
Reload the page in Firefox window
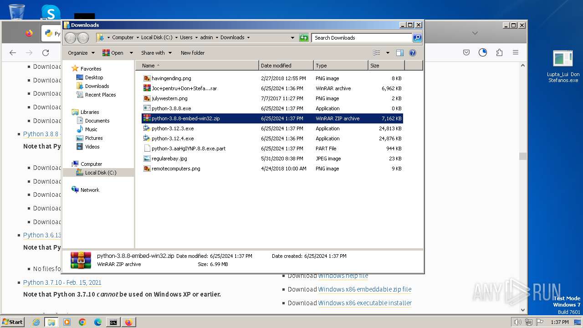coord(46,53)
